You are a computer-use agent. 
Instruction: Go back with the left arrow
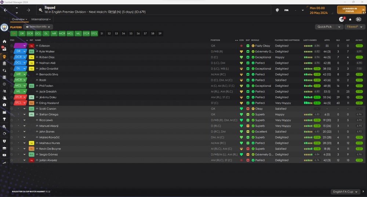[x=6, y=10]
